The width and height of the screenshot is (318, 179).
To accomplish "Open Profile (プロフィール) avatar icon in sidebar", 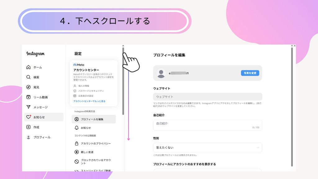I will (x=29, y=137).
